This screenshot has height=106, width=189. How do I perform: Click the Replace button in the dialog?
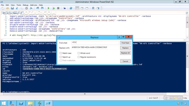click(x=125, y=48)
